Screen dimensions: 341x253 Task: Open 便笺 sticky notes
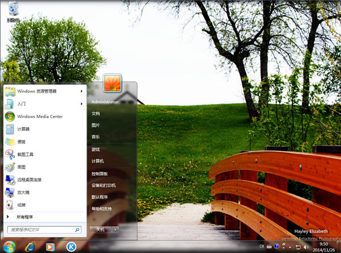coord(21,142)
